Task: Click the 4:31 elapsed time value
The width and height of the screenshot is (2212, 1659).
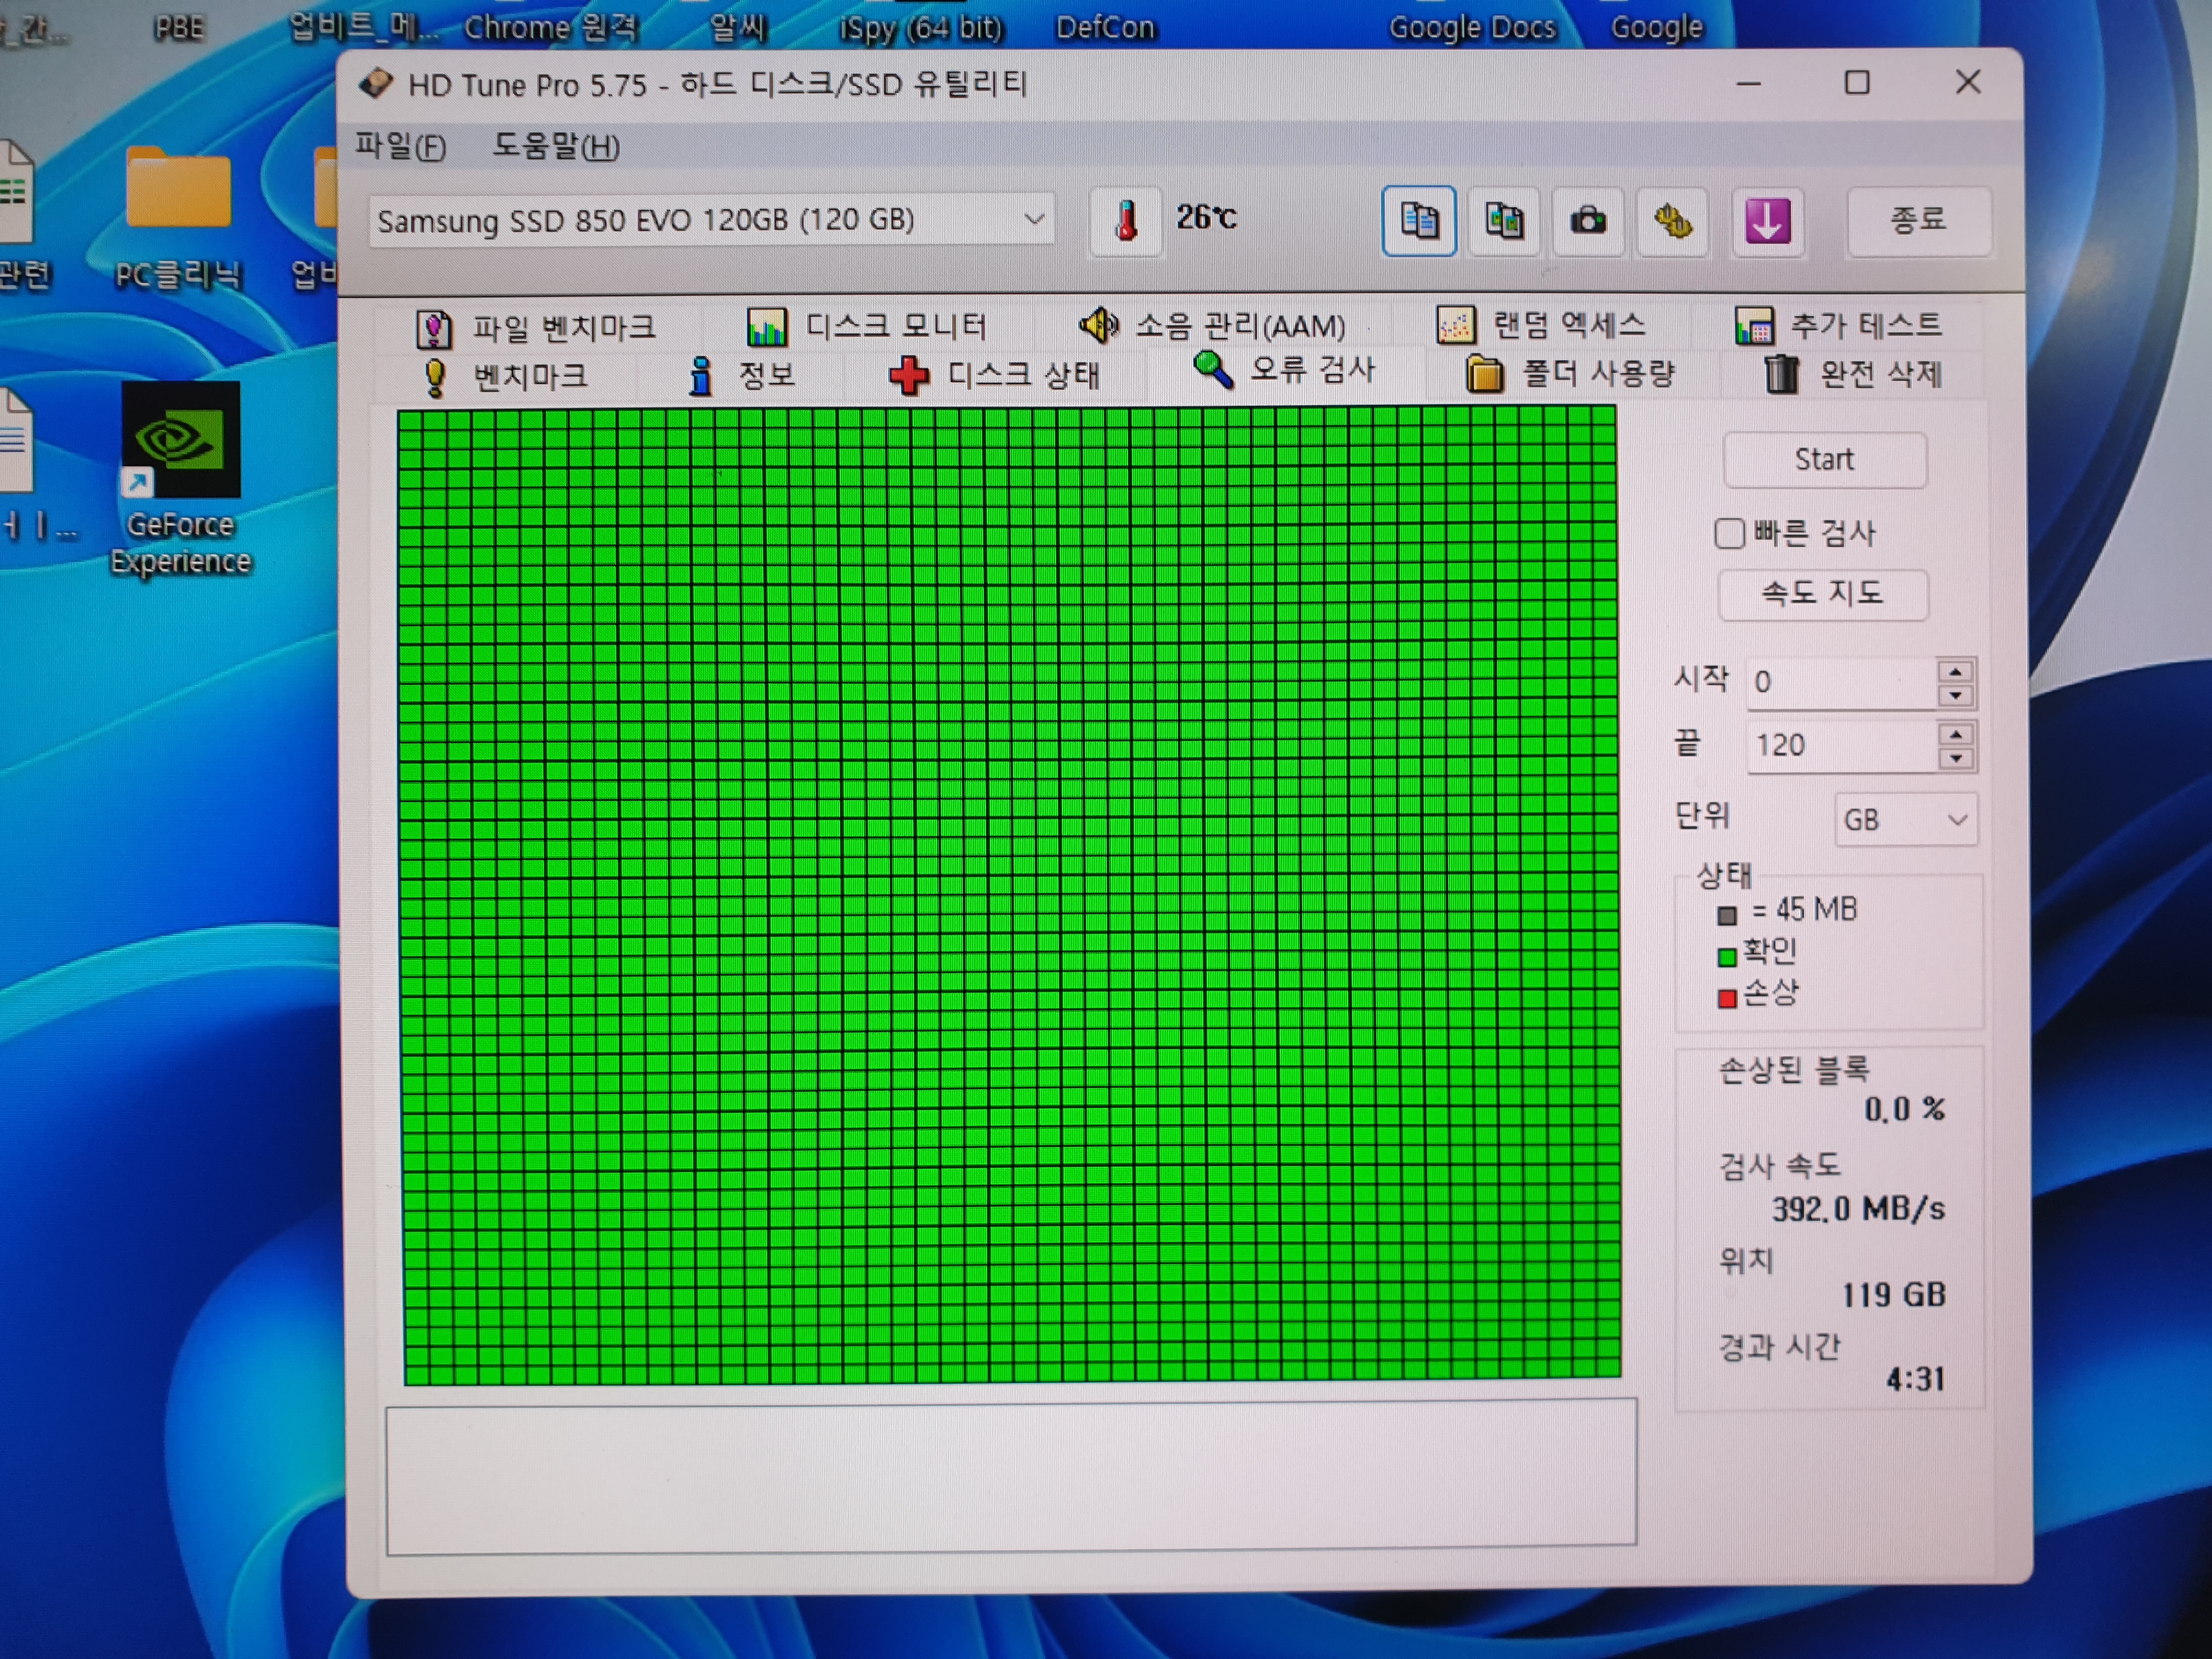Action: point(1916,1381)
